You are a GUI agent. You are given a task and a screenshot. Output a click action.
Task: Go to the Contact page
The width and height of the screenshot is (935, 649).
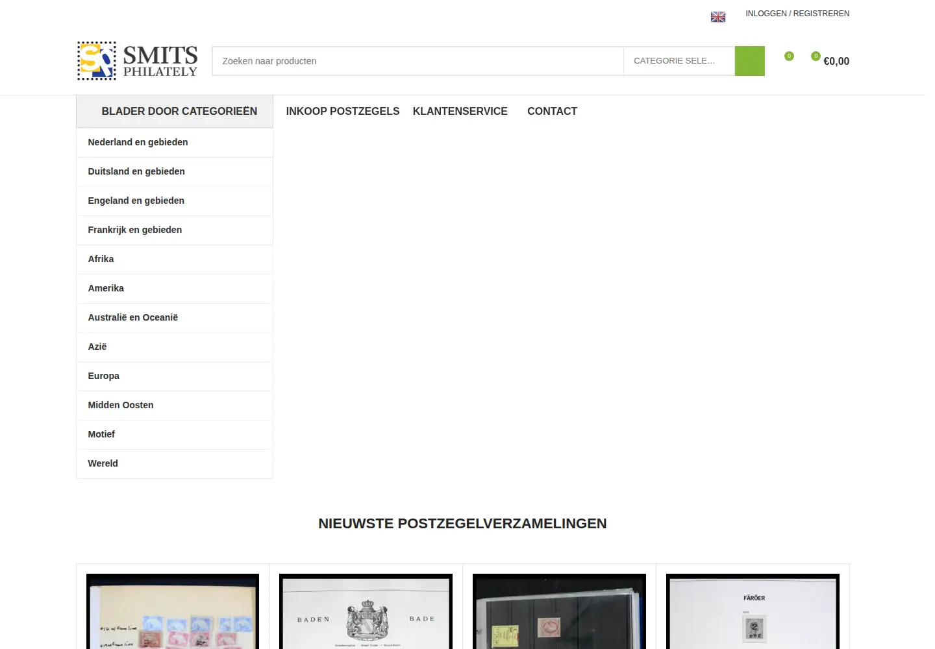552,112
